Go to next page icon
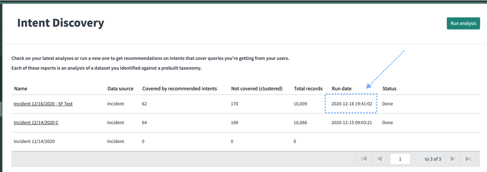 [x=453, y=159]
